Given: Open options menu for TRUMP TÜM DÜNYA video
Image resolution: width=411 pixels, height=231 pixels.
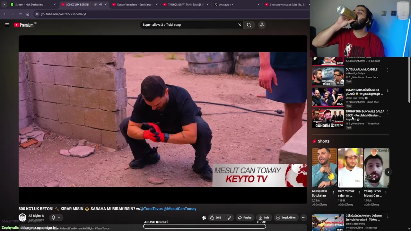Looking at the screenshot, I should 388,112.
